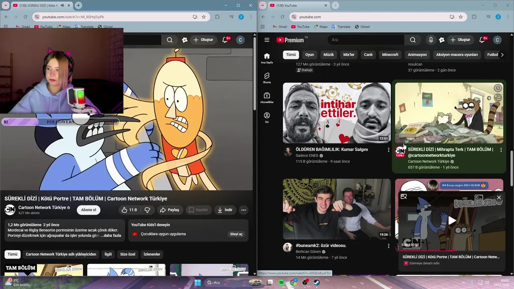Image resolution: width=514 pixels, height=289 pixels.
Task: Like the Kötü Portre video
Action: (x=129, y=210)
